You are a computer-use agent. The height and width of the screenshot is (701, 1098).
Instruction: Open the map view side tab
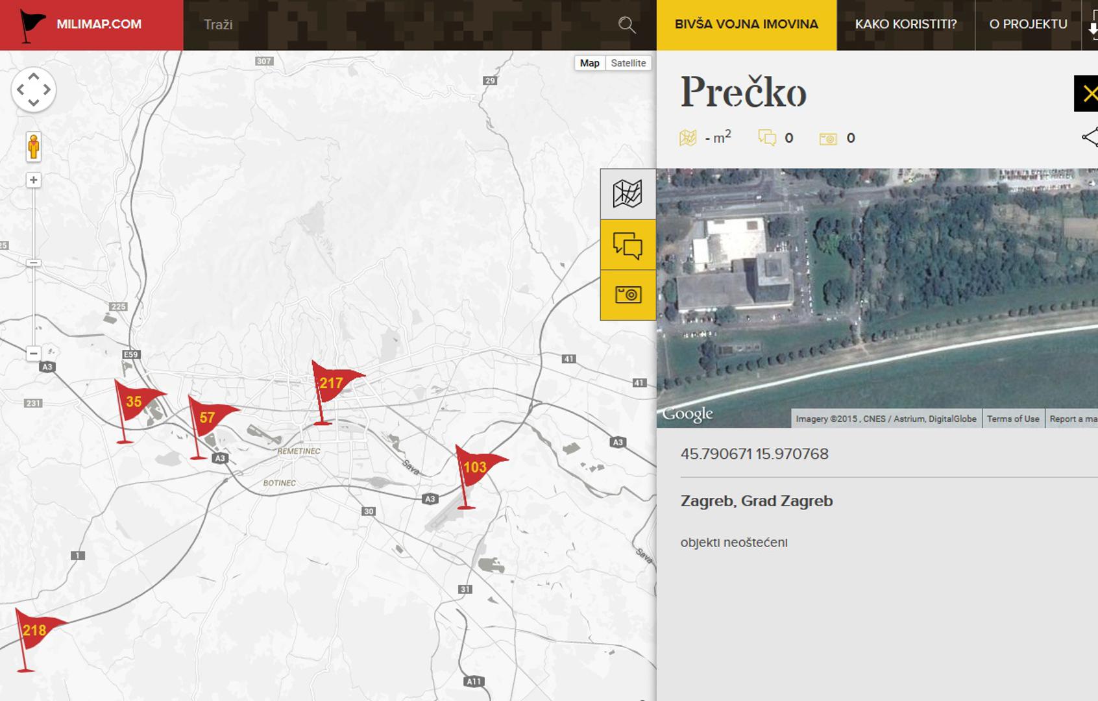tap(628, 194)
